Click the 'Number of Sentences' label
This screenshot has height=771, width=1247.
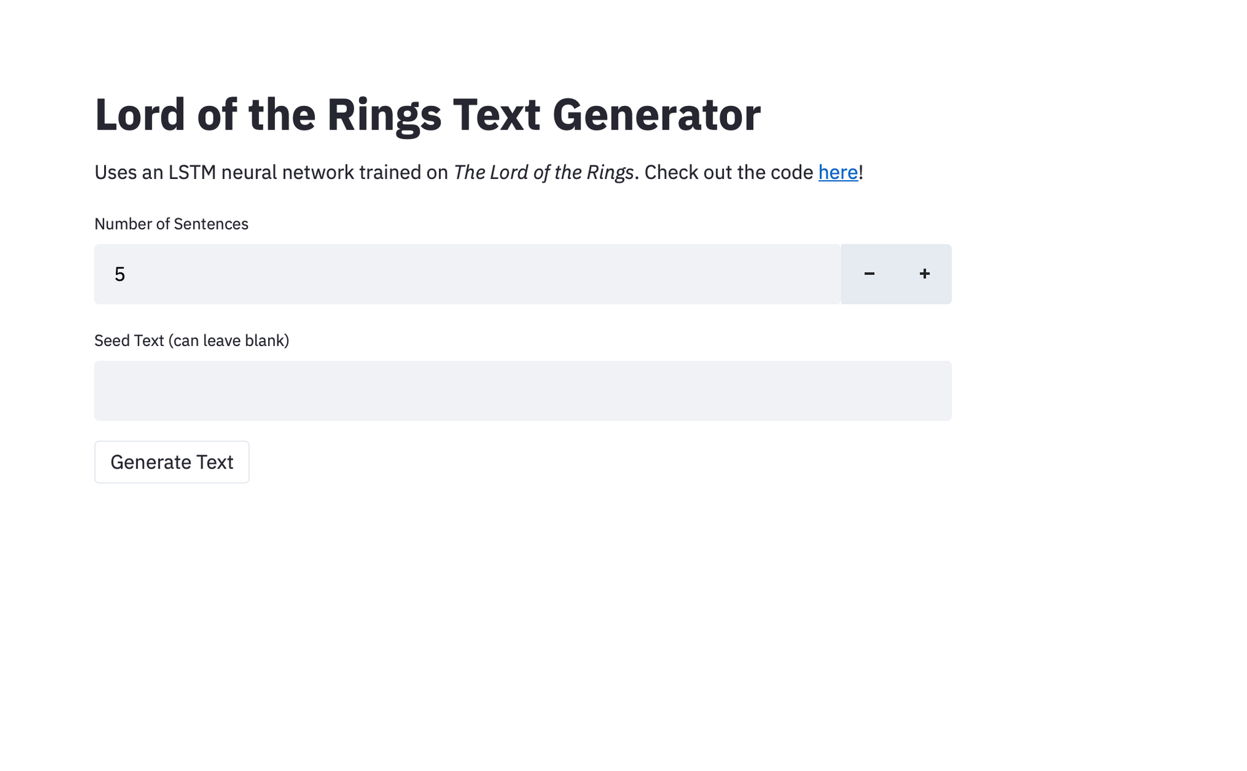coord(171,224)
